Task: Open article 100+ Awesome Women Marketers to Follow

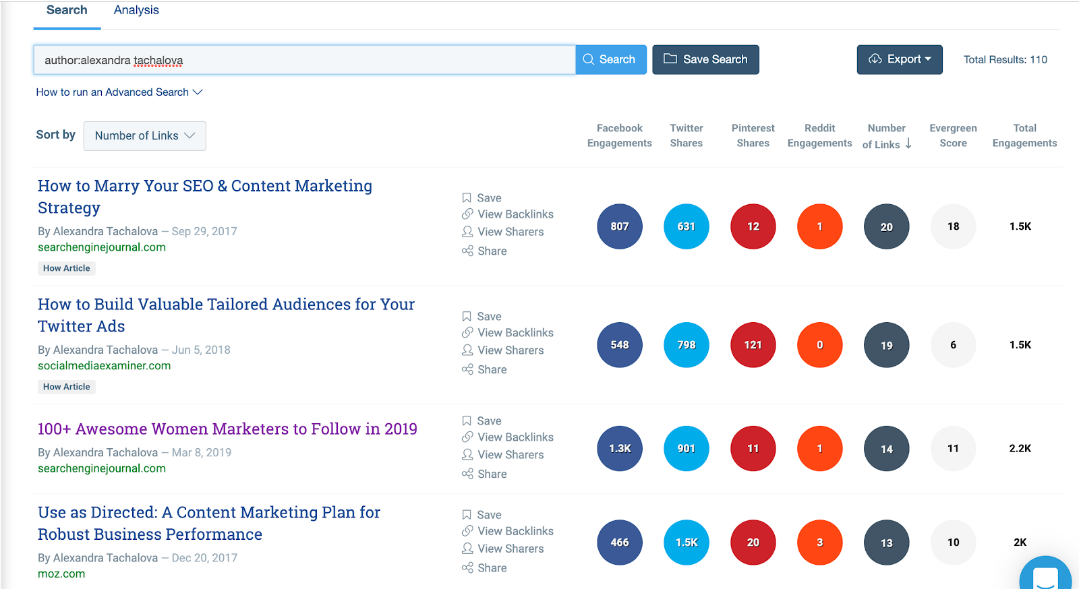Action: pyautogui.click(x=227, y=429)
